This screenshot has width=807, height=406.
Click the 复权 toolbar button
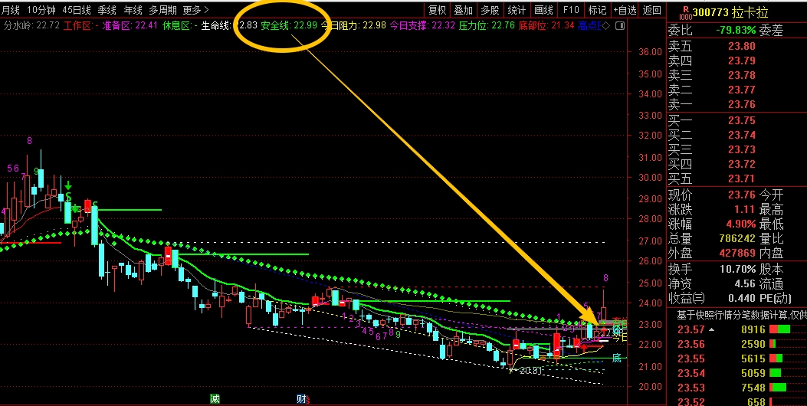coord(438,10)
